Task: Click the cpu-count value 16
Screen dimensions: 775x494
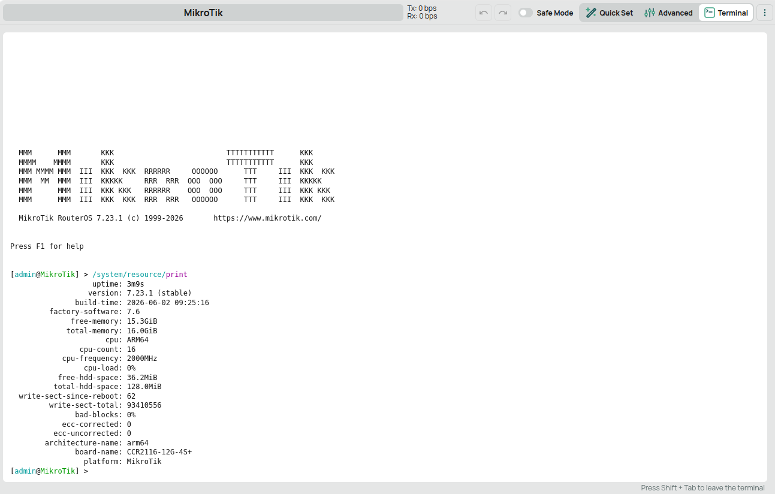Action: [x=131, y=350]
